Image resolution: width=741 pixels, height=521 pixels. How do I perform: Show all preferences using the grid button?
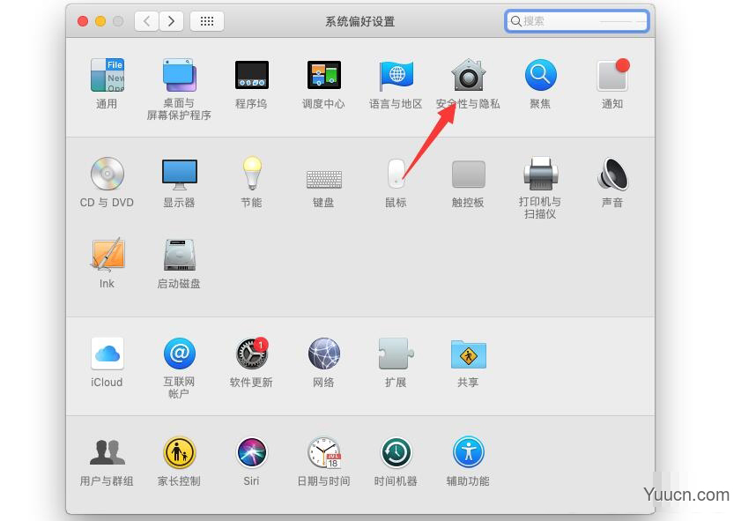[x=207, y=20]
